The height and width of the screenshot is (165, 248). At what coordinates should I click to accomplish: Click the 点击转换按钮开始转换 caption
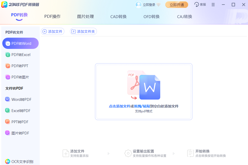[211, 156]
